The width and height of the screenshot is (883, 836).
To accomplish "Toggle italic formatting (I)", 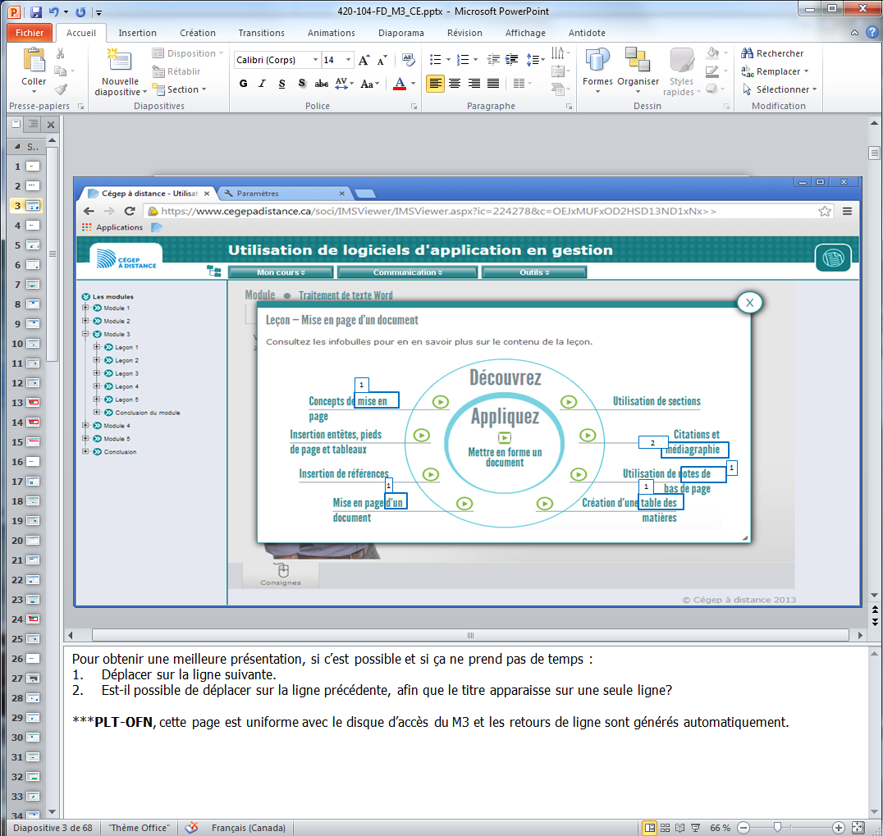I will (x=263, y=84).
